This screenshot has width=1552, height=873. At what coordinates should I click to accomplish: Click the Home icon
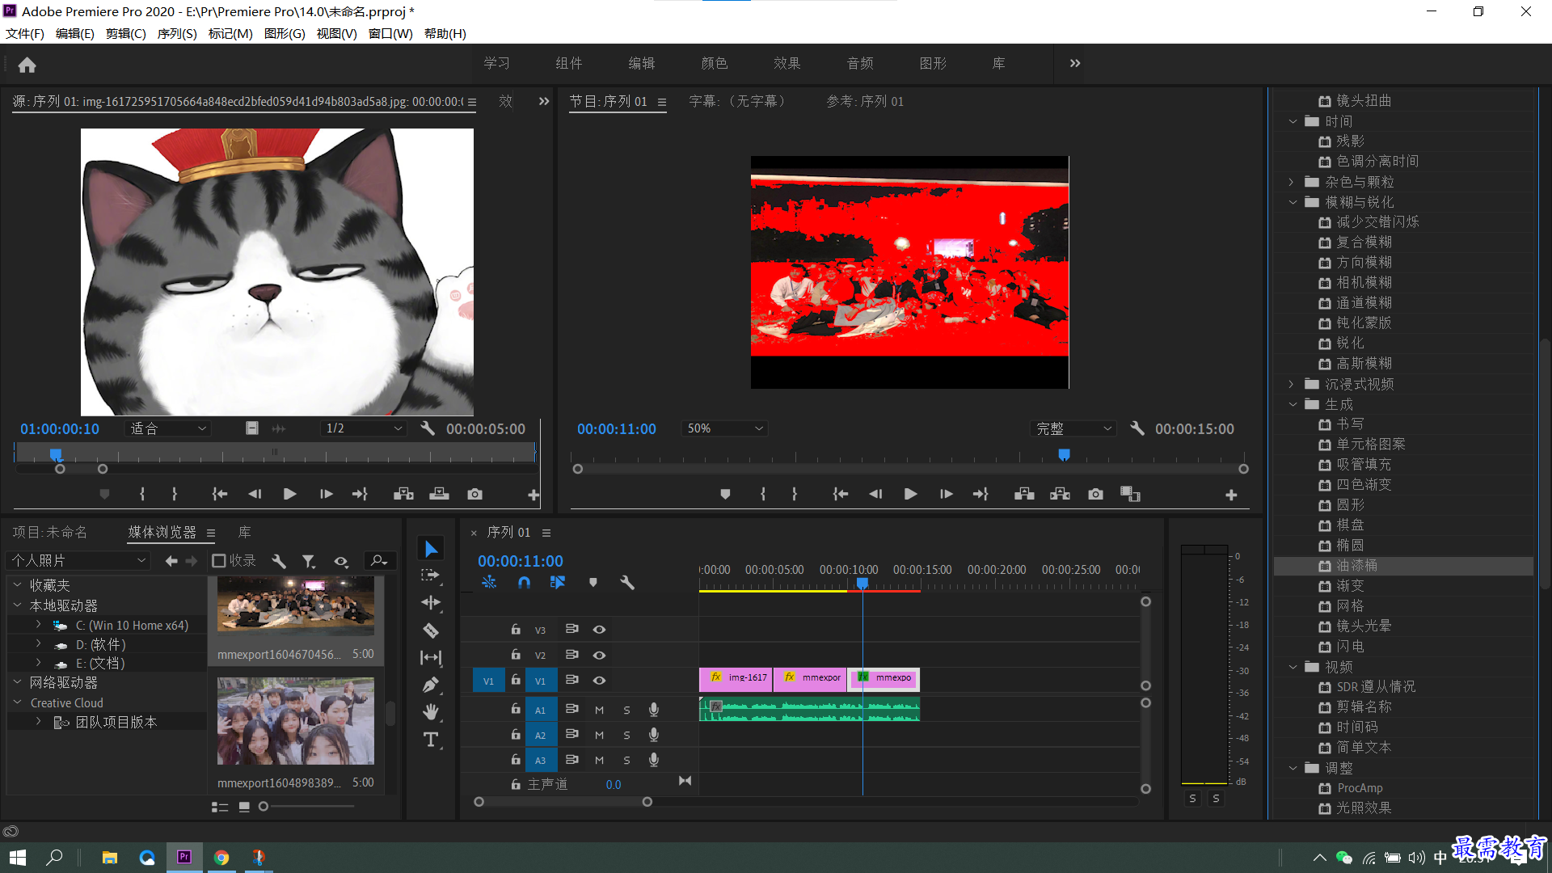click(x=27, y=65)
